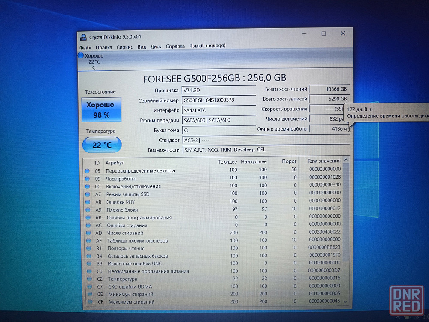Click the CrystalDiskInfo title bar icon
Viewport: 429px width, 322px height.
[83, 37]
